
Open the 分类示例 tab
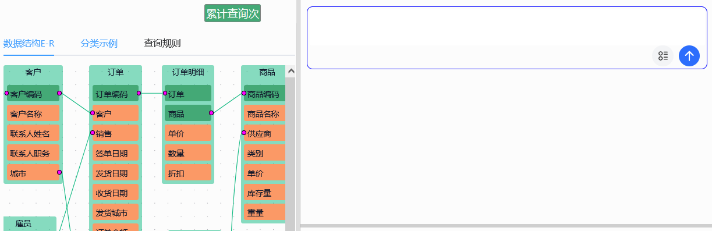click(x=99, y=43)
